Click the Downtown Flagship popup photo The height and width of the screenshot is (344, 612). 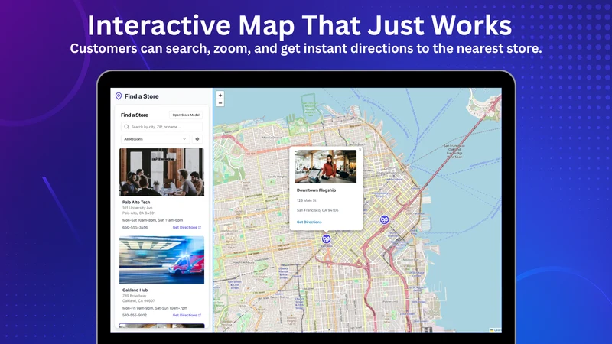coord(326,166)
